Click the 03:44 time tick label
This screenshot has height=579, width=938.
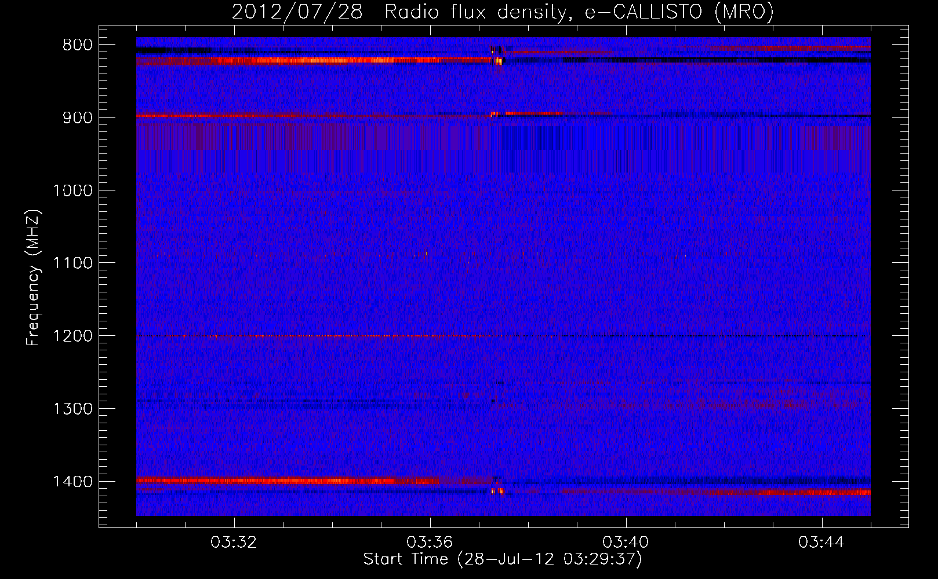point(821,543)
